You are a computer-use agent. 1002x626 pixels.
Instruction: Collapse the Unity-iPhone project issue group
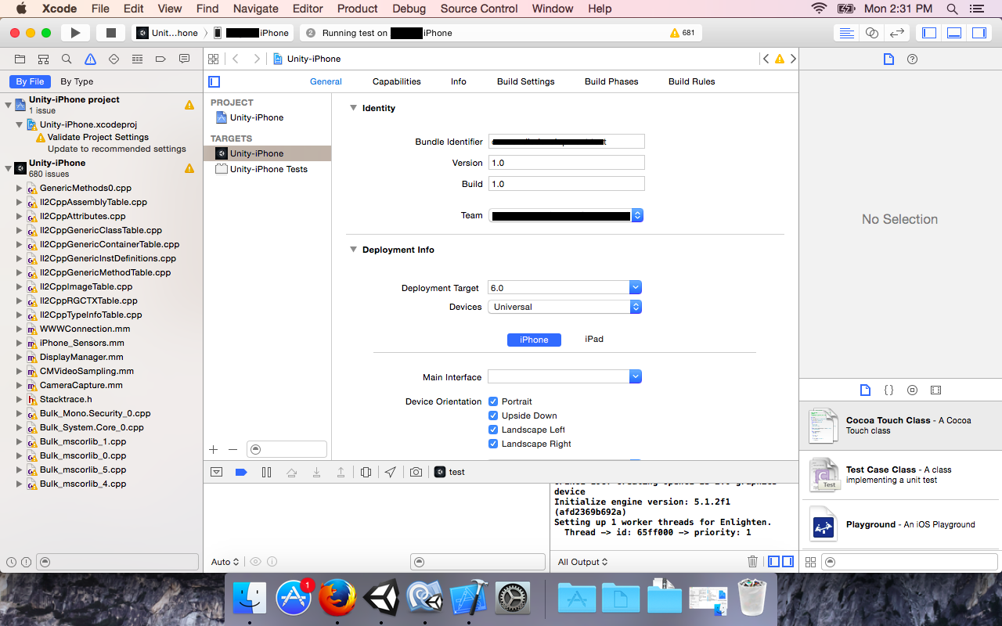point(8,105)
